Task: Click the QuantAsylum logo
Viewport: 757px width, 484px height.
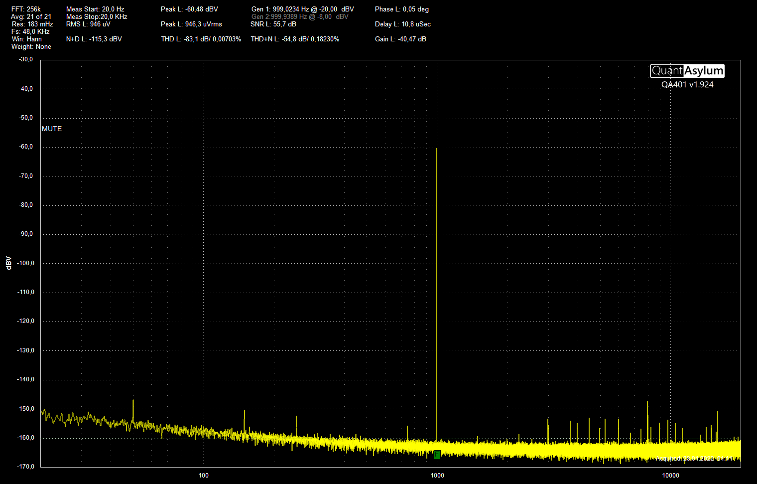Action: pos(687,71)
